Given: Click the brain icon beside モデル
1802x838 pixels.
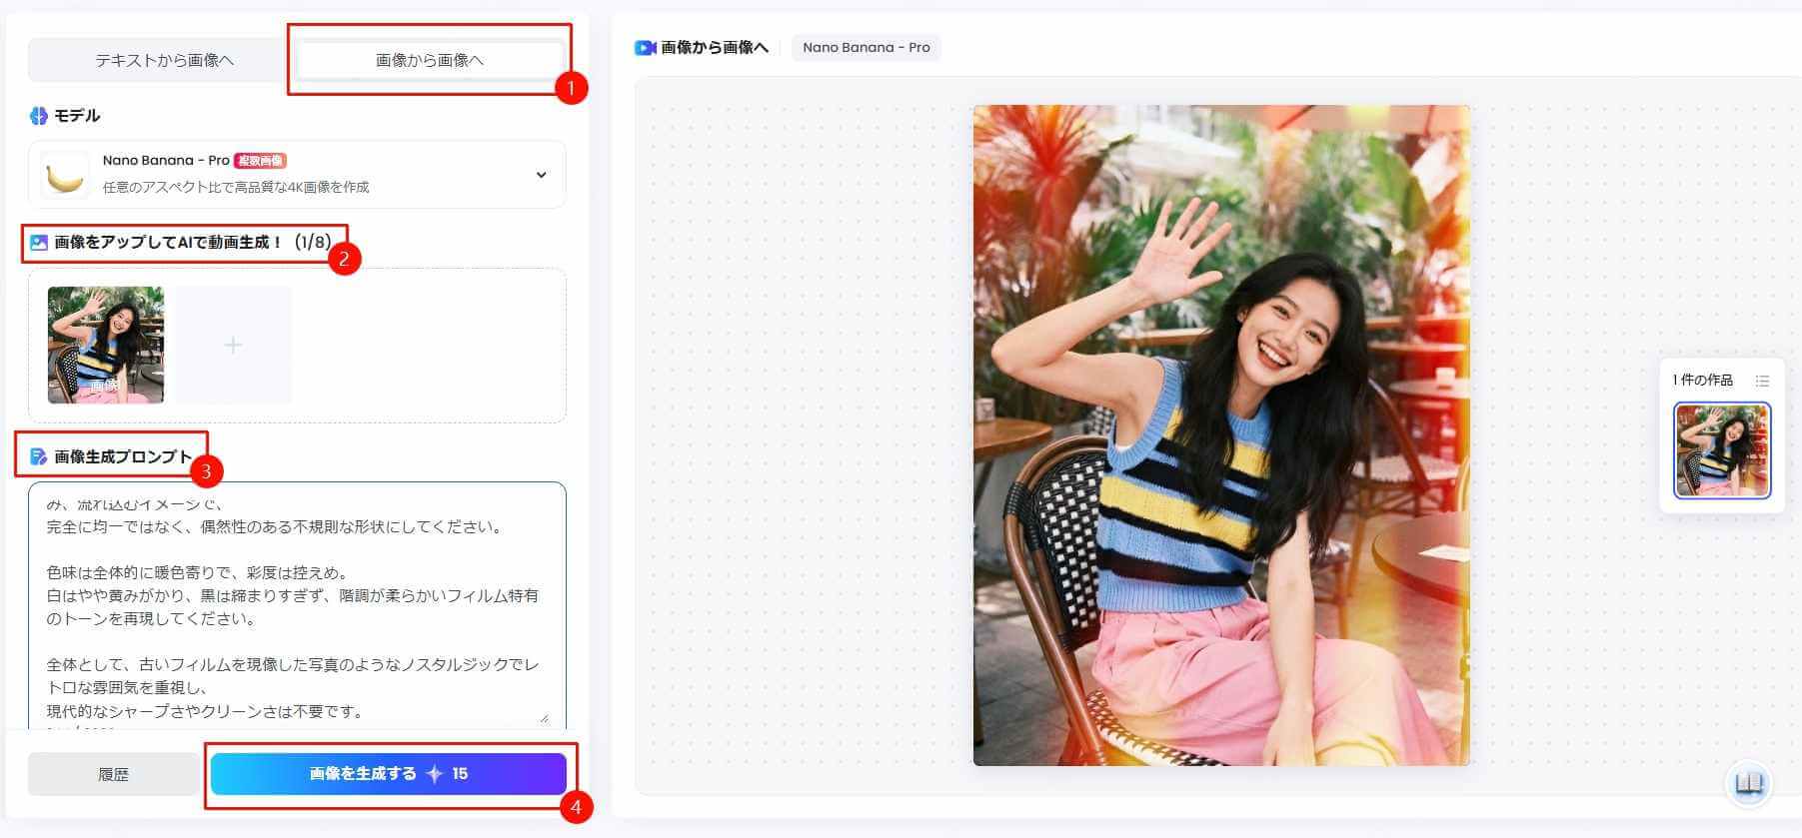Looking at the screenshot, I should coord(39,116).
